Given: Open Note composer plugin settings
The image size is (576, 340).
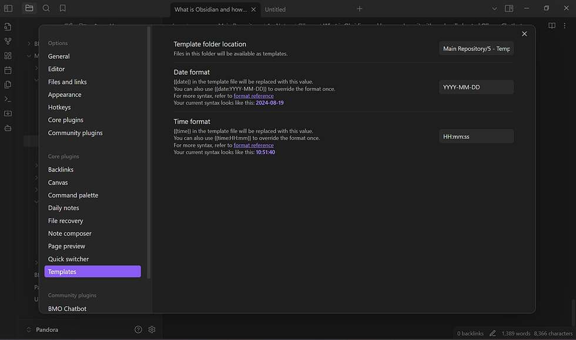Looking at the screenshot, I should [x=93, y=234].
